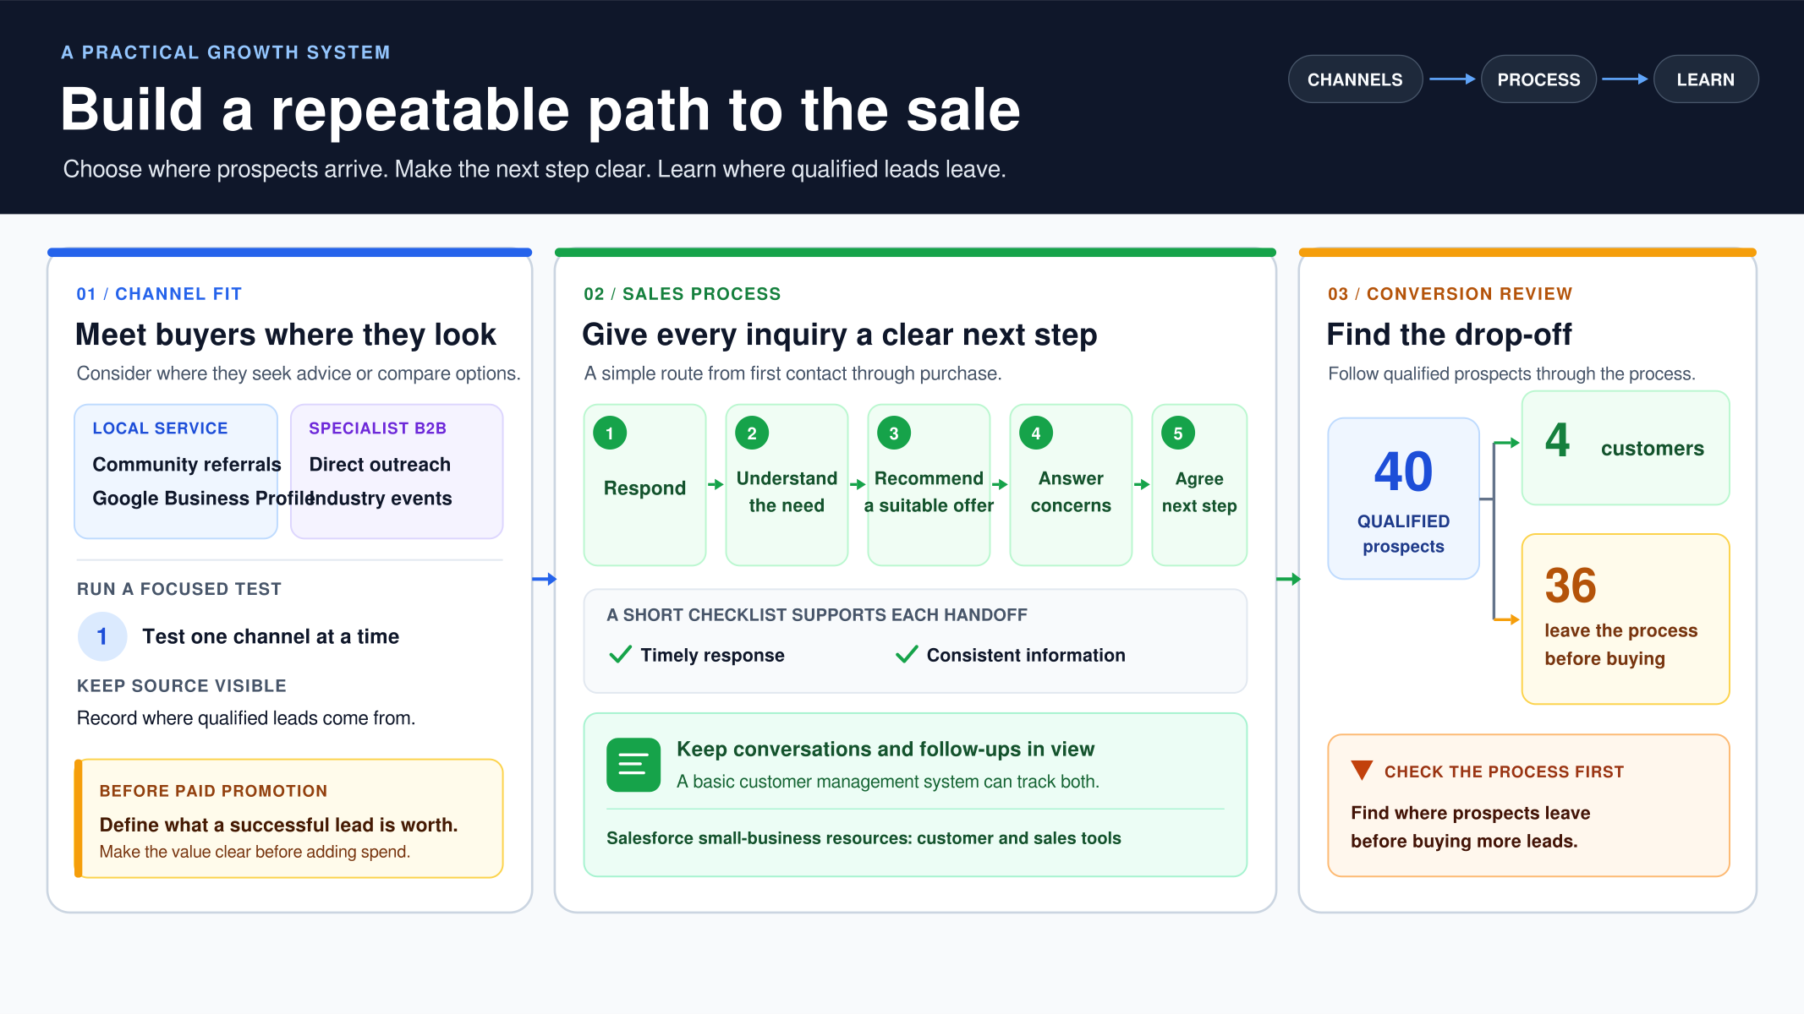Click step number 2 circle above Understand
The image size is (1804, 1014).
point(752,433)
